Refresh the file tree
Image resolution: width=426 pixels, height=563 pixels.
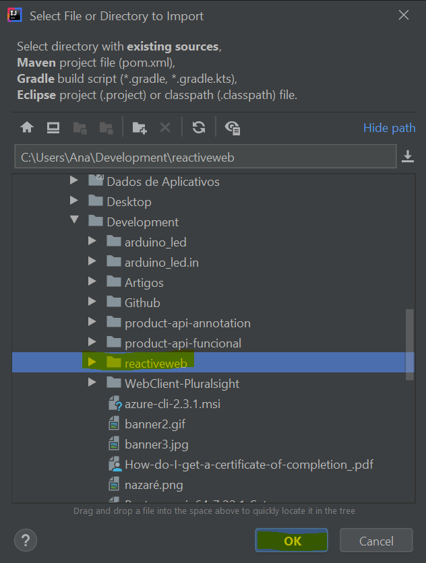198,127
